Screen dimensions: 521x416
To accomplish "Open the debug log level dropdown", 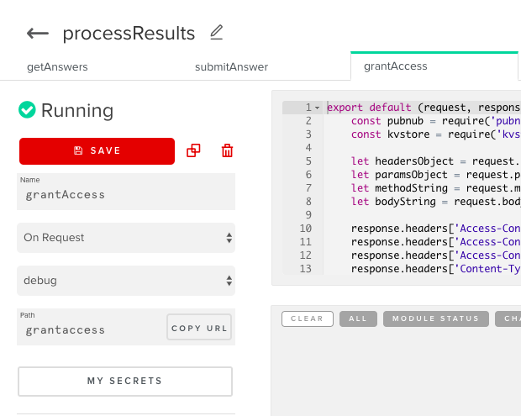I will [x=126, y=281].
